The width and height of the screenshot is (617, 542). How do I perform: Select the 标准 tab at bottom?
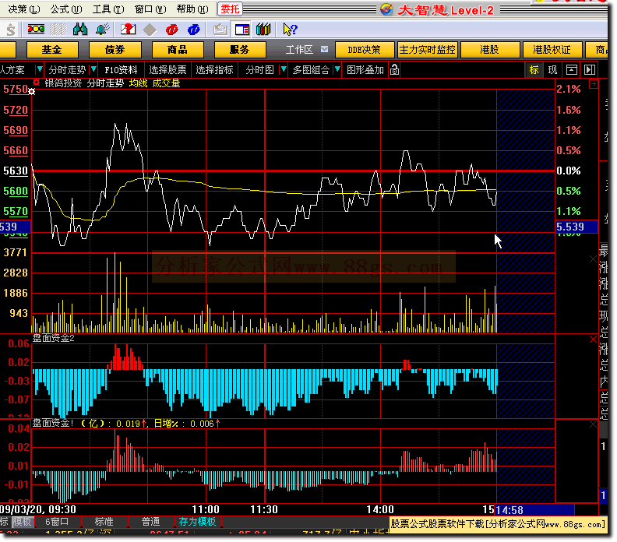[104, 522]
